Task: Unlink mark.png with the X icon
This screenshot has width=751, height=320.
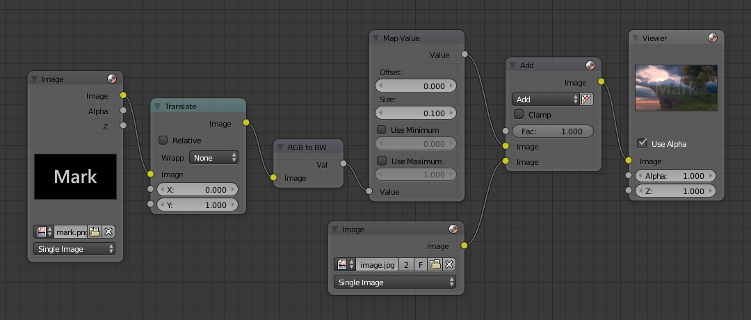Action: [108, 232]
